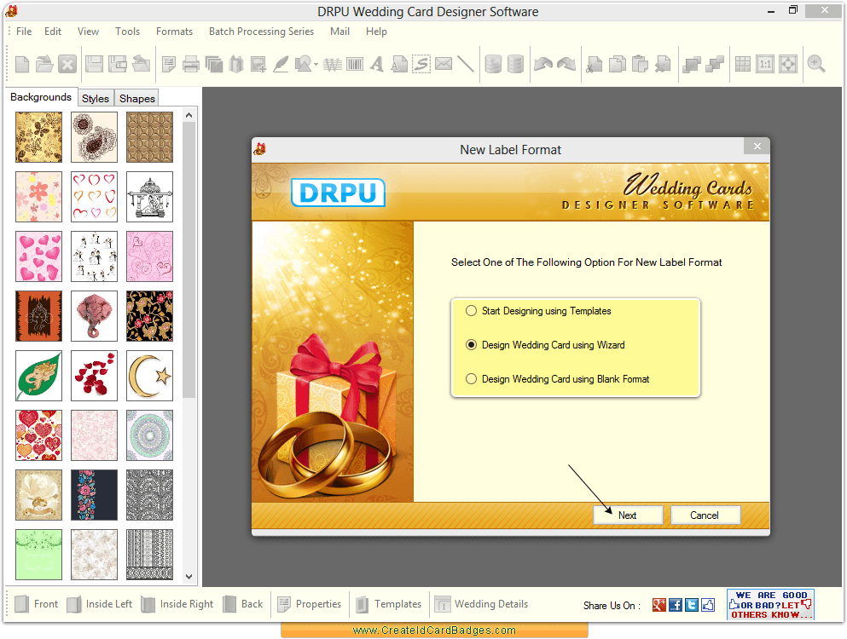Switch to the Backgrounds tab
The image size is (847, 639).
tap(41, 97)
